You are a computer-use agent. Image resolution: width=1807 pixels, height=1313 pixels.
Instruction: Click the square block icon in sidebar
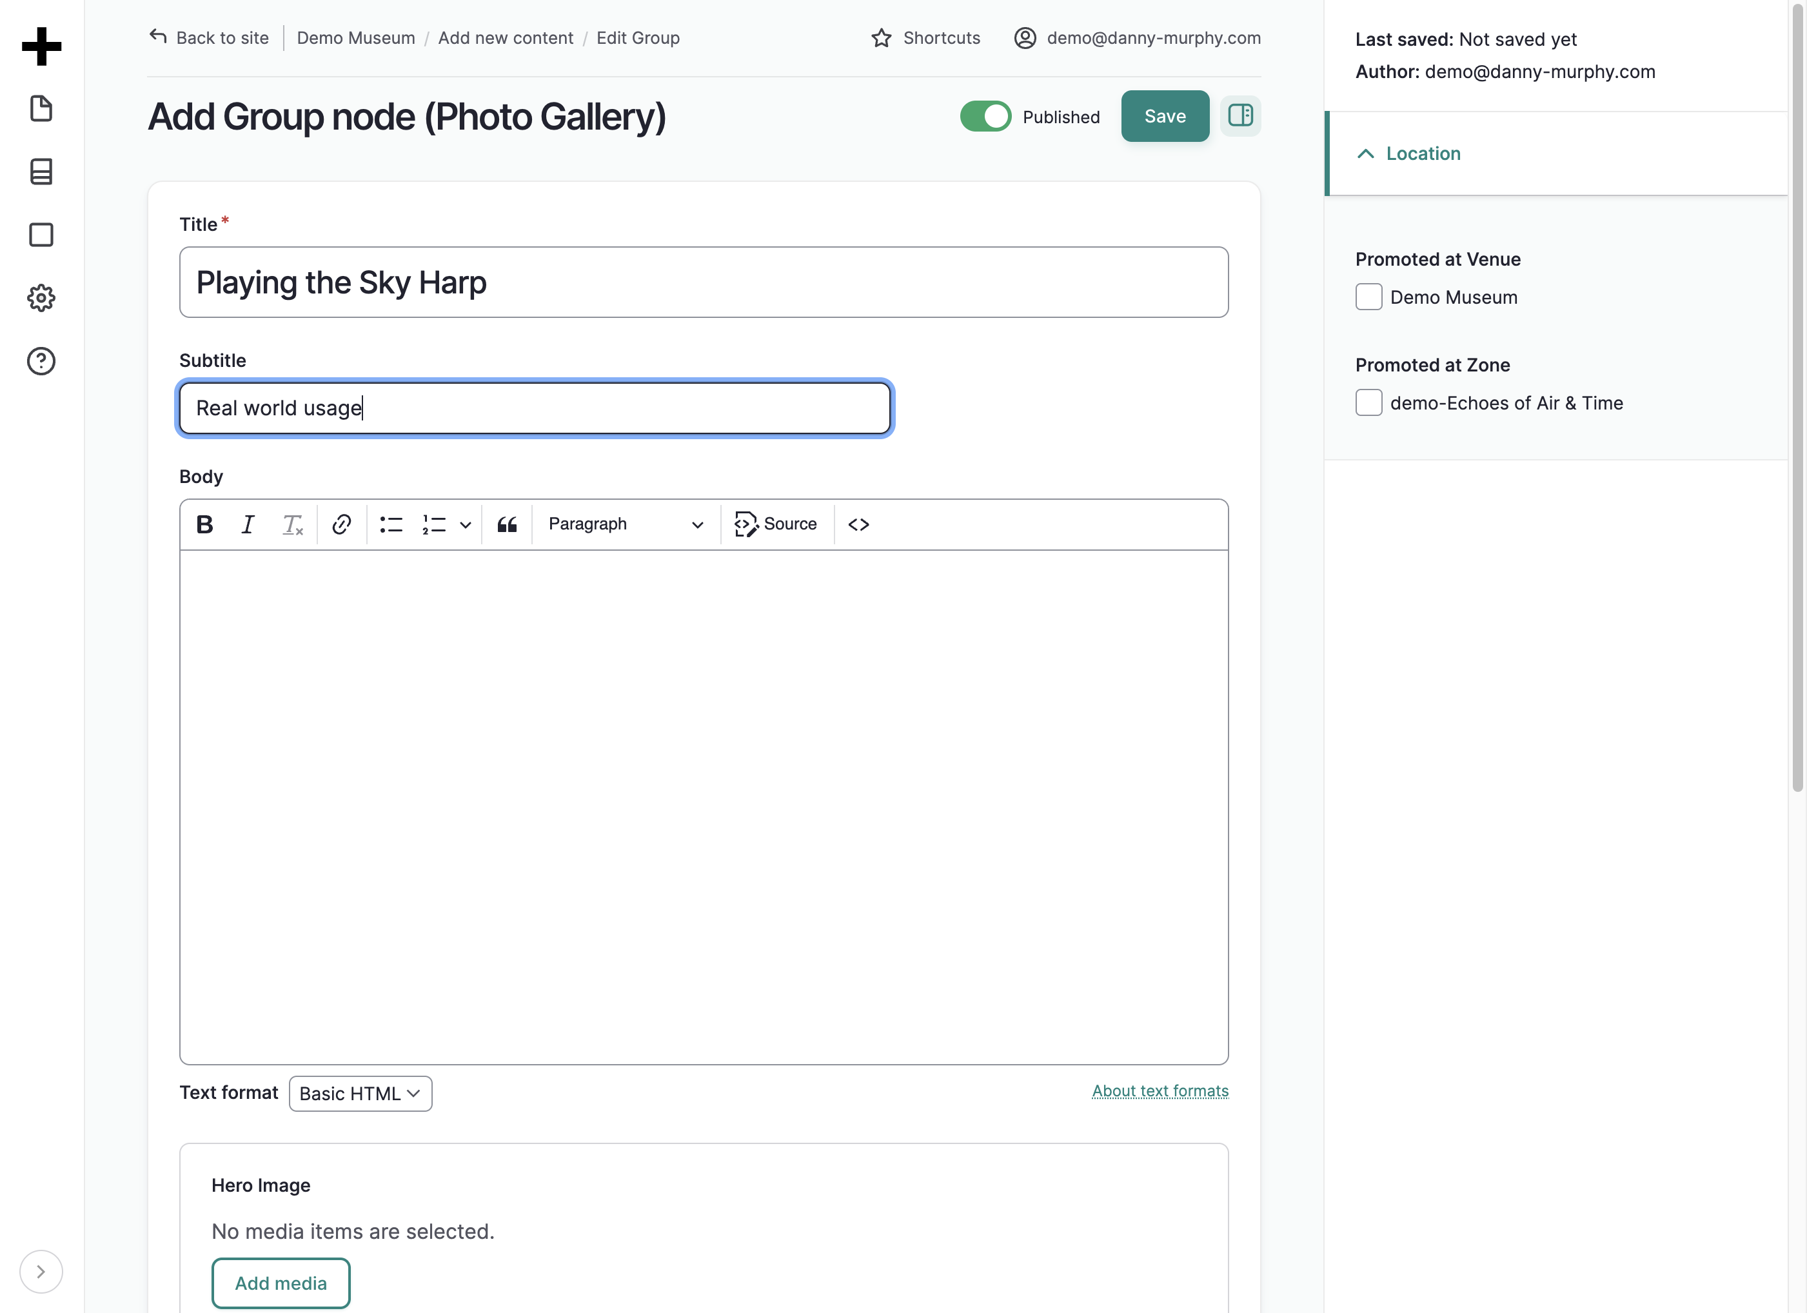coord(41,235)
